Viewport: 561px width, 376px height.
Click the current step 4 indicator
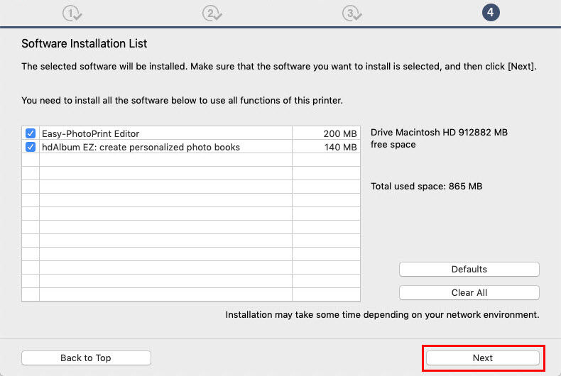click(491, 13)
